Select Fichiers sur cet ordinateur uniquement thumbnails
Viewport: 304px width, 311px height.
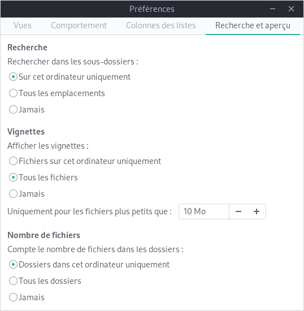[x=85, y=161]
